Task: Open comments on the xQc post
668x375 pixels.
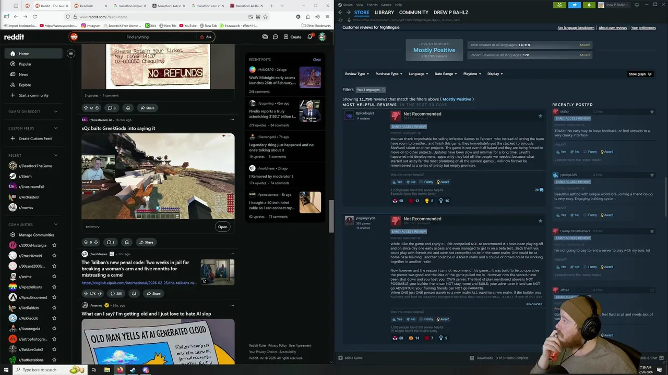Action: (111, 242)
